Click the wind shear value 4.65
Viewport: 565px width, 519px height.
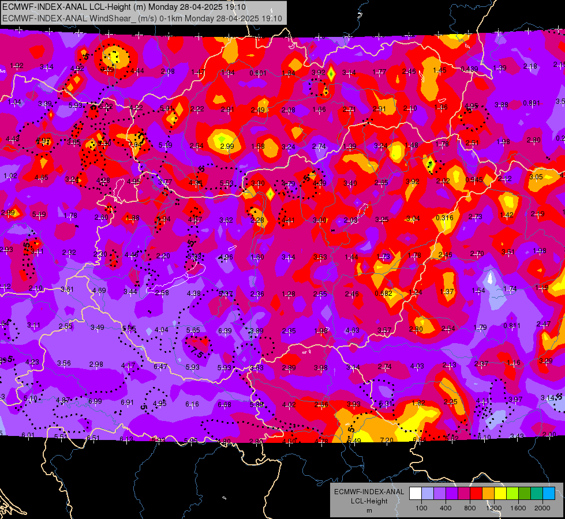(42, 177)
